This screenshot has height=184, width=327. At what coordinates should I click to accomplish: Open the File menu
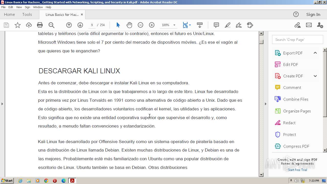(3, 7)
